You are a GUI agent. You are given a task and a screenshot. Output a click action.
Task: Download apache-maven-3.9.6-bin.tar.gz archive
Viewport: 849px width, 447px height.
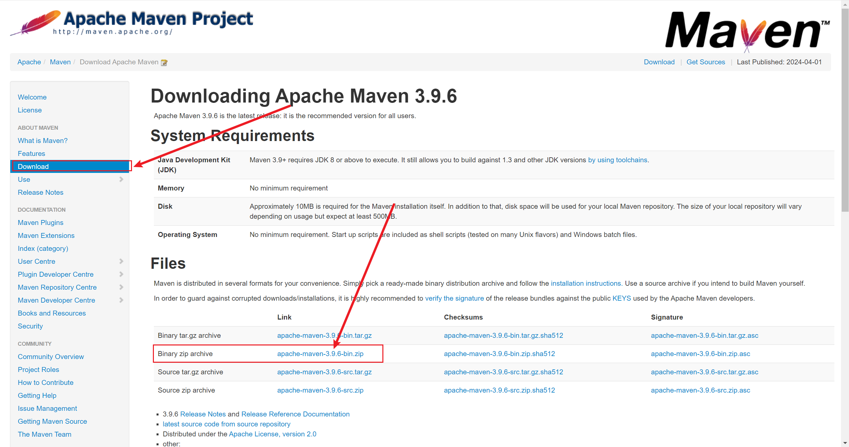[x=324, y=335]
